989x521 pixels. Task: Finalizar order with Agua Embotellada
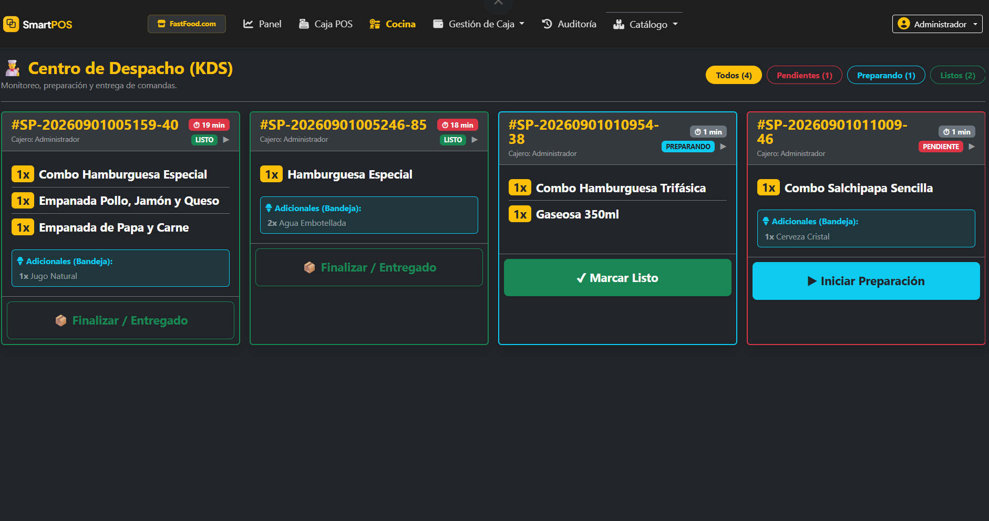pos(369,267)
